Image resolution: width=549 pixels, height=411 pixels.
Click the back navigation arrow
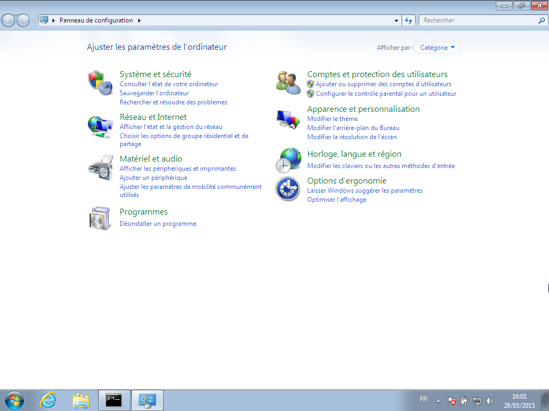[9, 21]
